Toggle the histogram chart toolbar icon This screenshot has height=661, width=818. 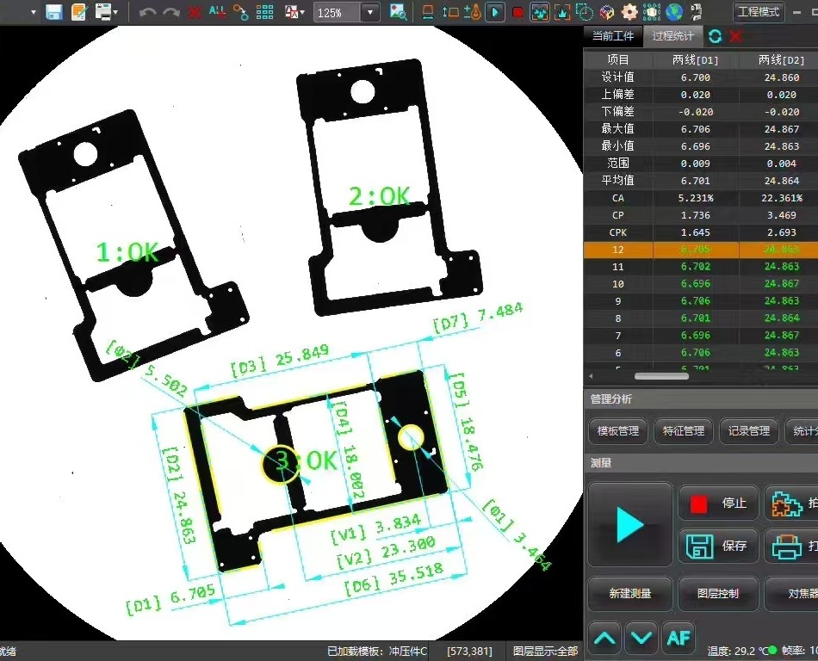click(562, 12)
